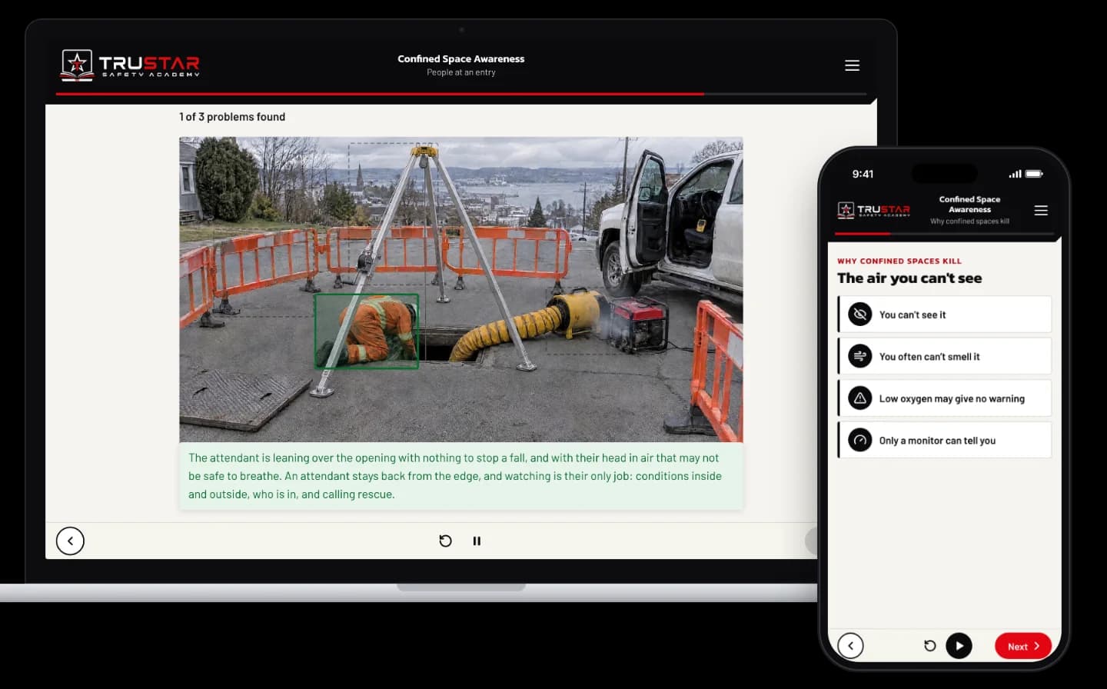Click the TruStar logo on the phone
Image resolution: width=1107 pixels, height=689 pixels.
(x=873, y=209)
